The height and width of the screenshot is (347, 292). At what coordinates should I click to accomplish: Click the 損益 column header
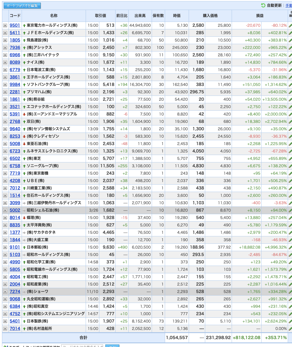point(260,16)
